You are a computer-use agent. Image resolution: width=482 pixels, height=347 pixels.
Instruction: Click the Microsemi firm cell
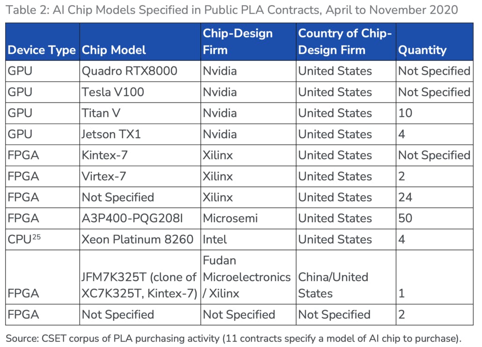[230, 219]
